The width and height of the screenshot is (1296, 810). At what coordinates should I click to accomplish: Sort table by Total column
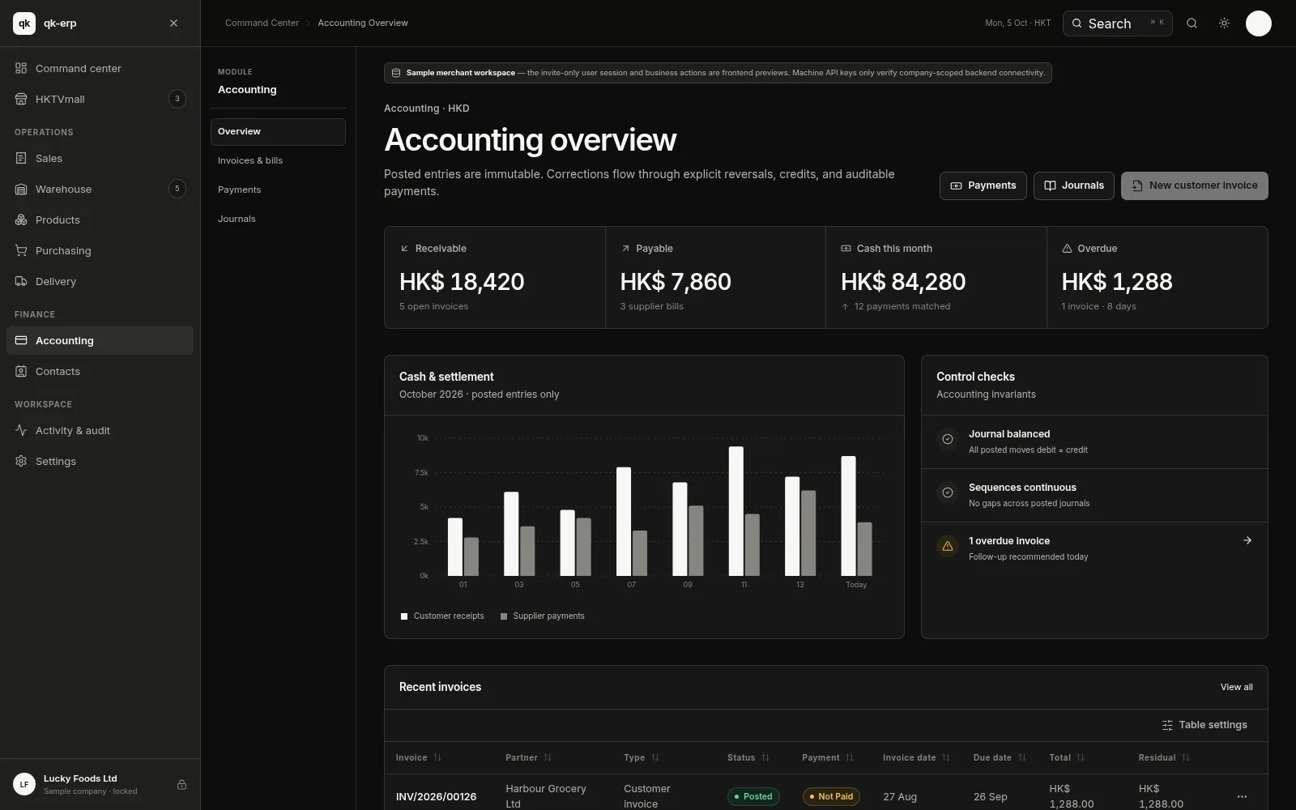[x=1067, y=757]
